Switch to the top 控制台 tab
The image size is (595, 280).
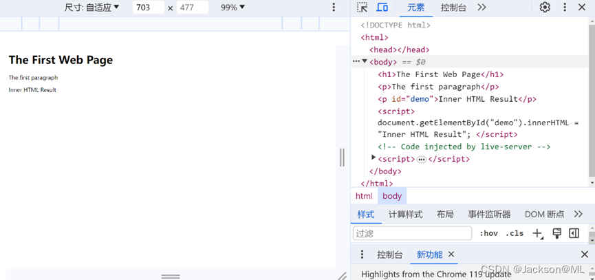(x=453, y=8)
